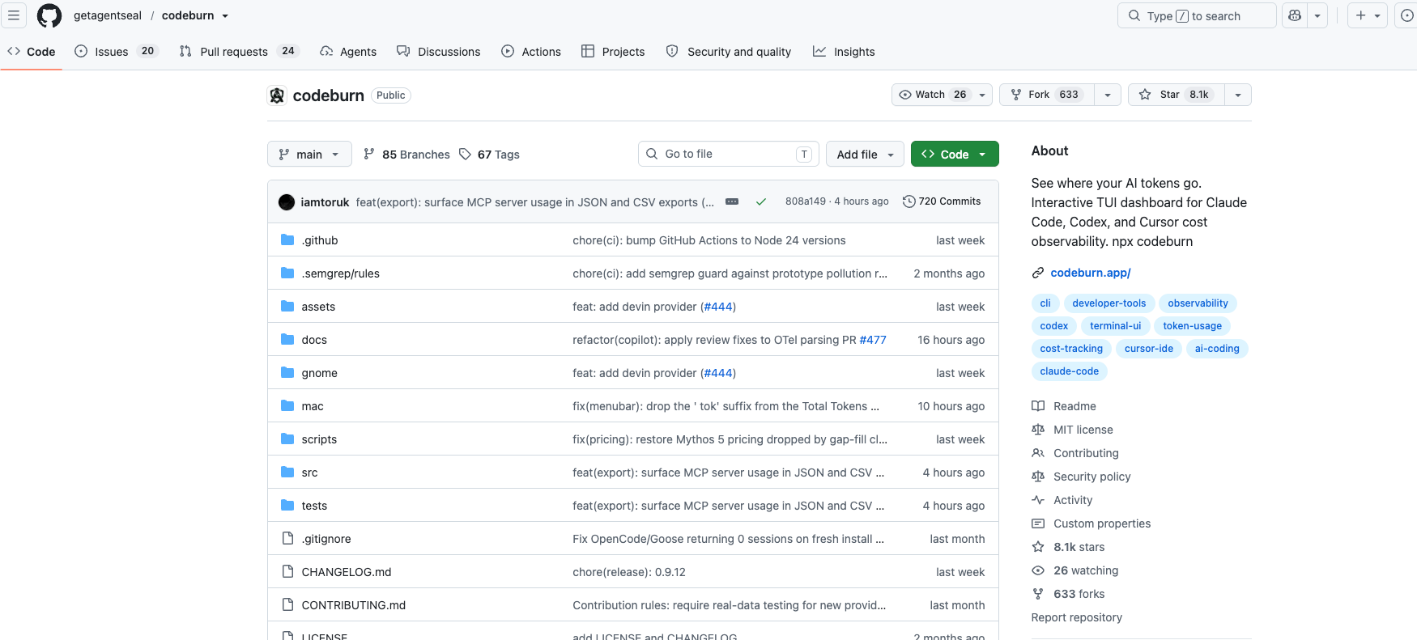Click the tag icon next to 67 Tags

pyautogui.click(x=465, y=154)
